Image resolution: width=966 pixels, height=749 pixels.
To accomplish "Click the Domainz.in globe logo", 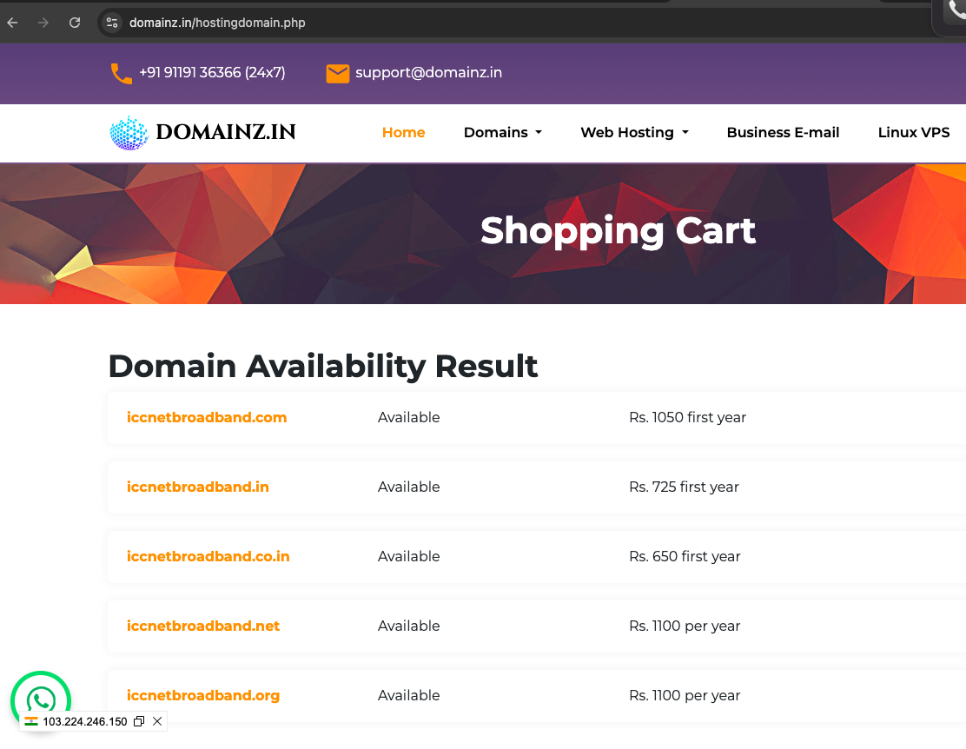I will 129,133.
